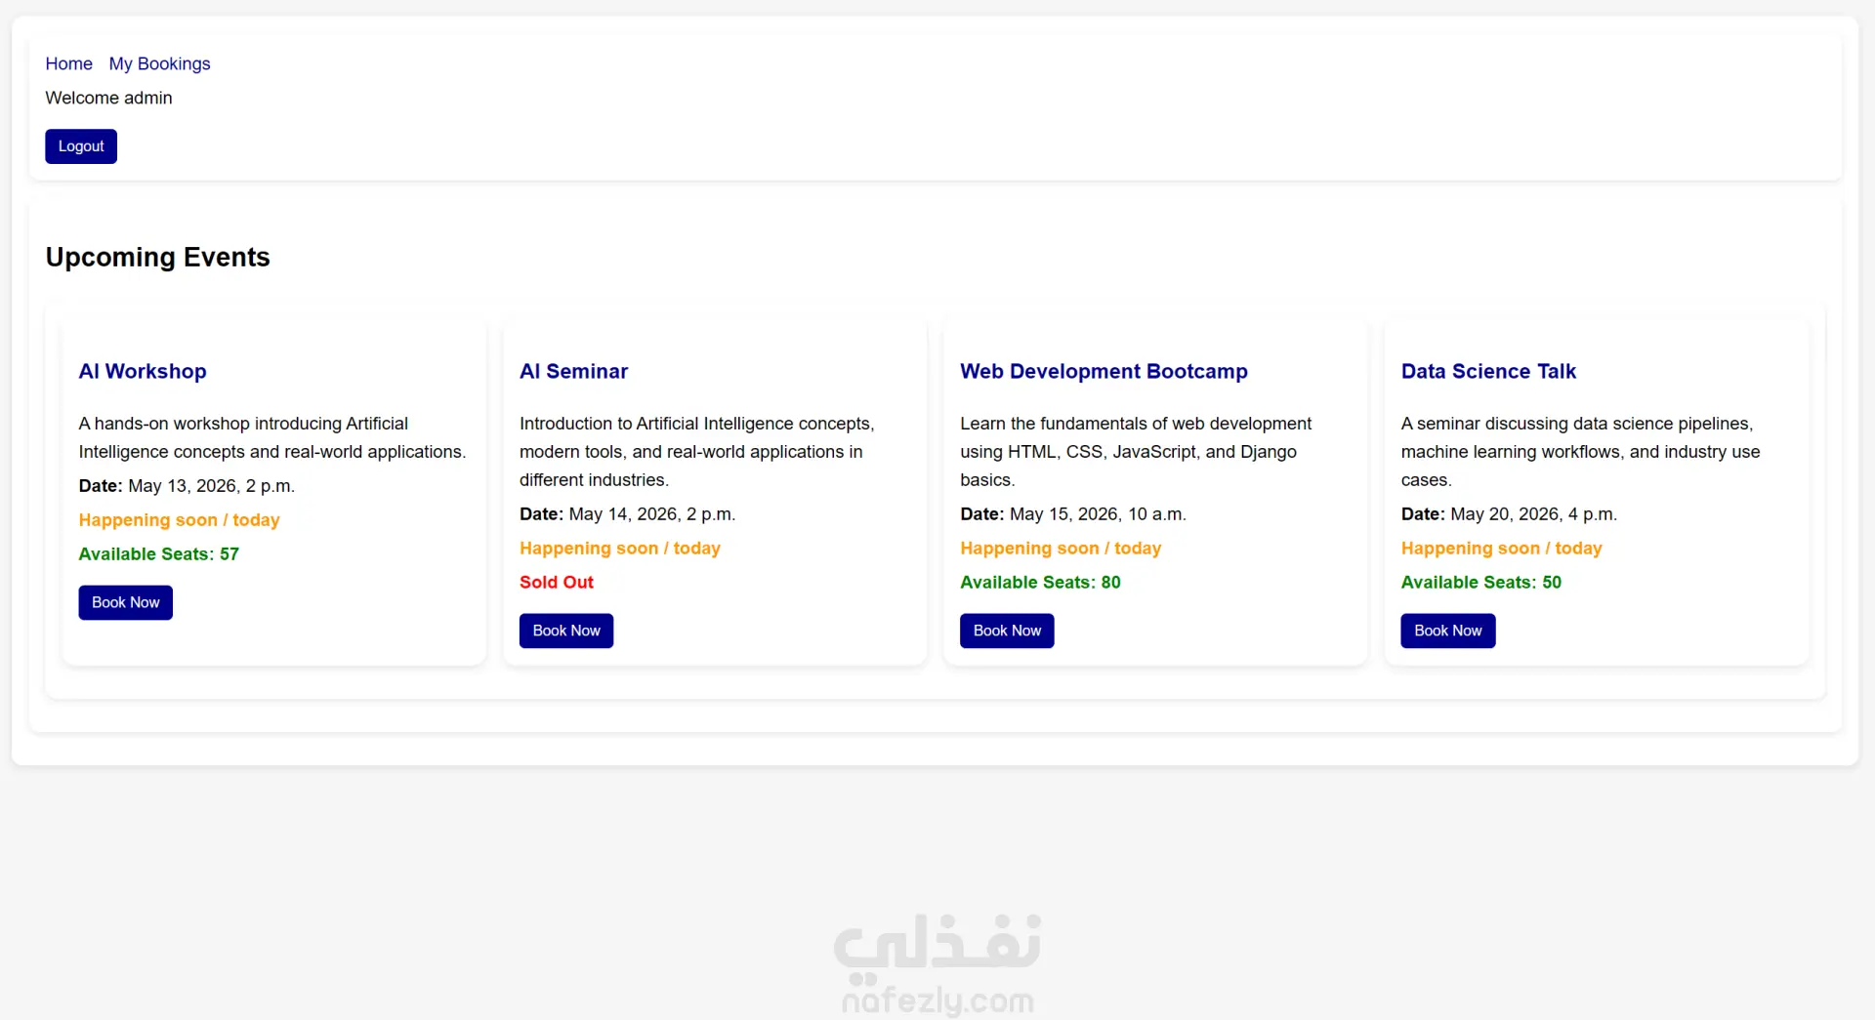This screenshot has width=1875, height=1020.
Task: Click Available Seats: 50 text
Action: tap(1480, 582)
